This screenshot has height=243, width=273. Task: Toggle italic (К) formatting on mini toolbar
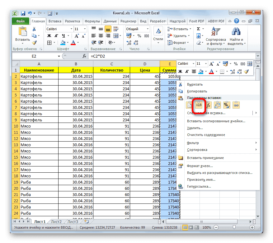tap(187, 71)
